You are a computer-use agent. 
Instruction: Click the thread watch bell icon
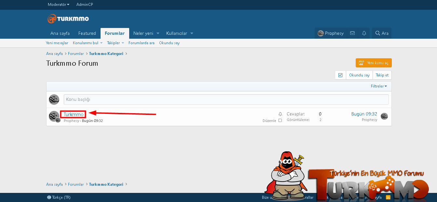coord(280,114)
